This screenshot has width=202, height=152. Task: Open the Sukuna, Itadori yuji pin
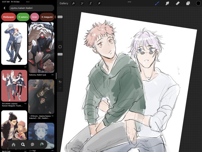click(x=41, y=48)
